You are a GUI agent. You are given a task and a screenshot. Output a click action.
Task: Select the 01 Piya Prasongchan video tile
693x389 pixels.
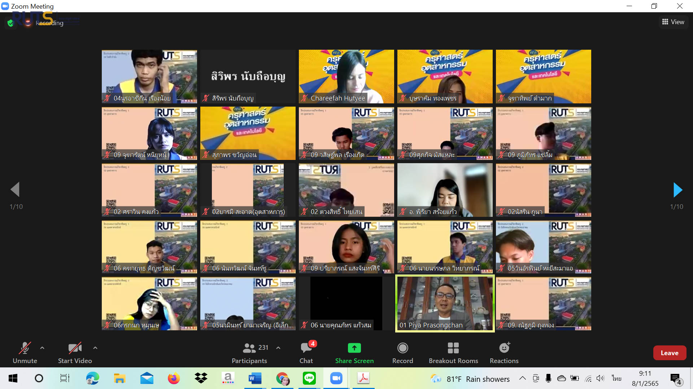[445, 304]
